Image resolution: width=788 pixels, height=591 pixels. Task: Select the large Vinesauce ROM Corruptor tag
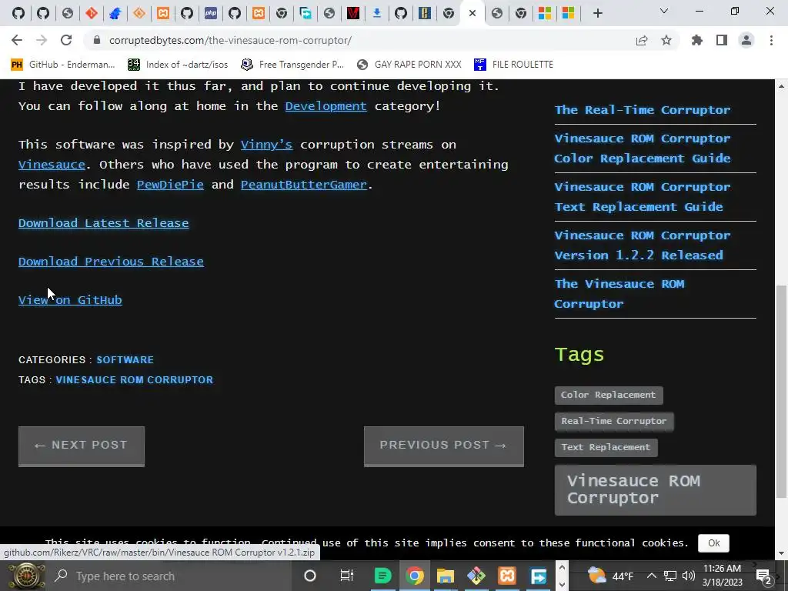[656, 490]
